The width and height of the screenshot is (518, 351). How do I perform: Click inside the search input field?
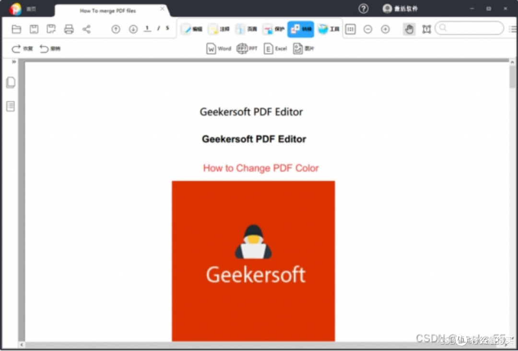(x=469, y=28)
